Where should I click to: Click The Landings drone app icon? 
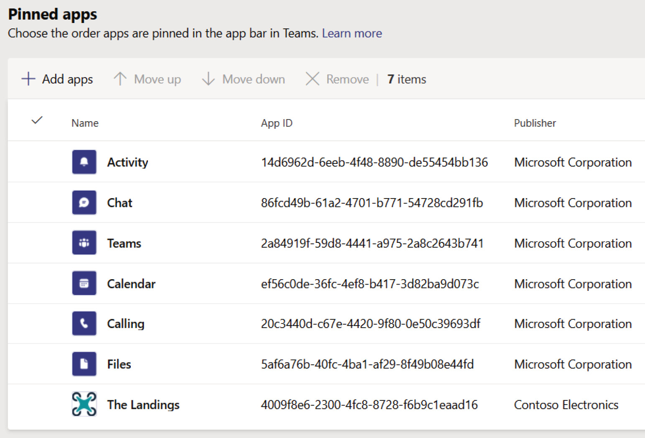84,404
